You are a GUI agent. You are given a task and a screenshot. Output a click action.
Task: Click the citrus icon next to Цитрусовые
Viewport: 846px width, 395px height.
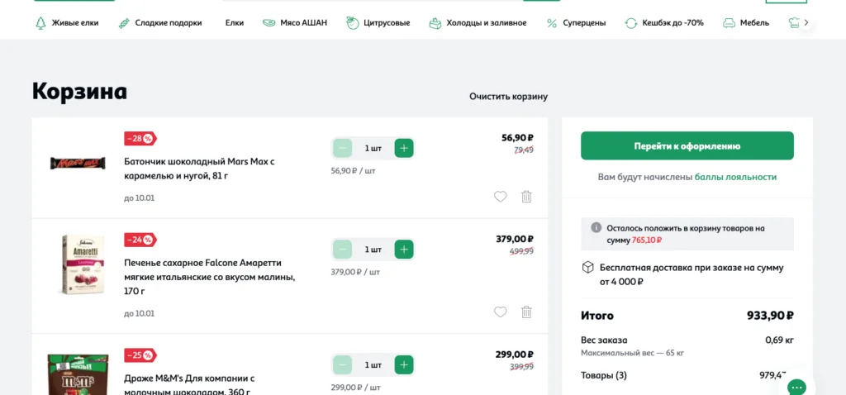tap(352, 23)
